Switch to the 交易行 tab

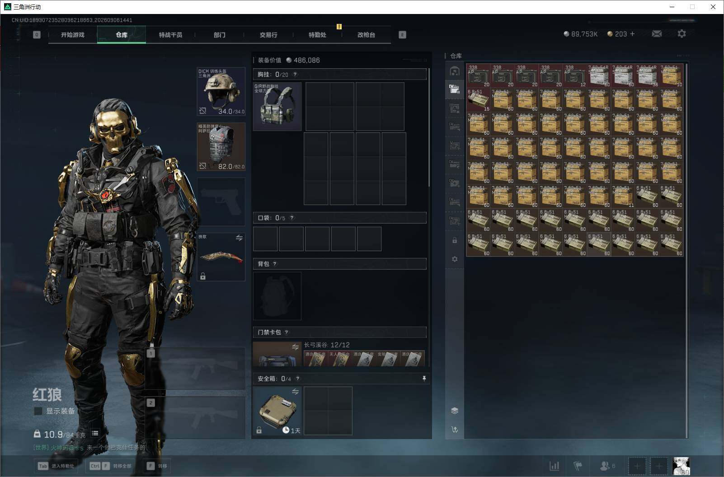pyautogui.click(x=268, y=35)
